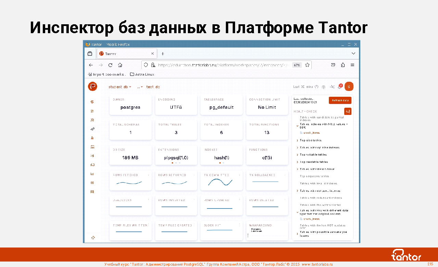Click the 67% zoom level indicator
This screenshot has width=438, height=267.
(297, 65)
